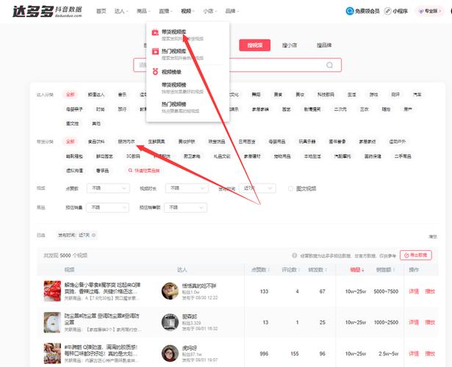This screenshot has height=367, width=452.
Task: Choose 带货视频库 from 视频 menu
Action: [174, 32]
